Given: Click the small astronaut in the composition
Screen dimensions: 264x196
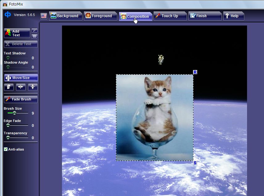Looking at the screenshot, I should click(x=161, y=60).
